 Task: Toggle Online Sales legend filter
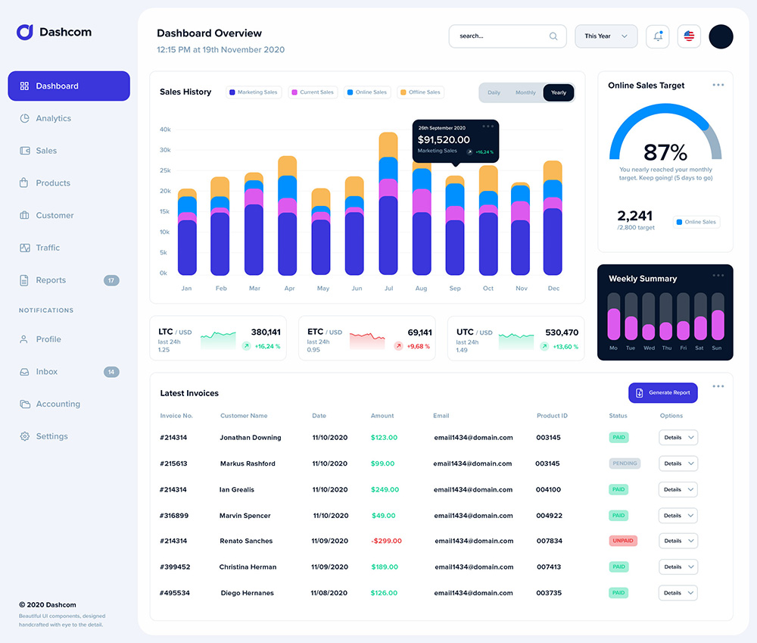coord(367,92)
